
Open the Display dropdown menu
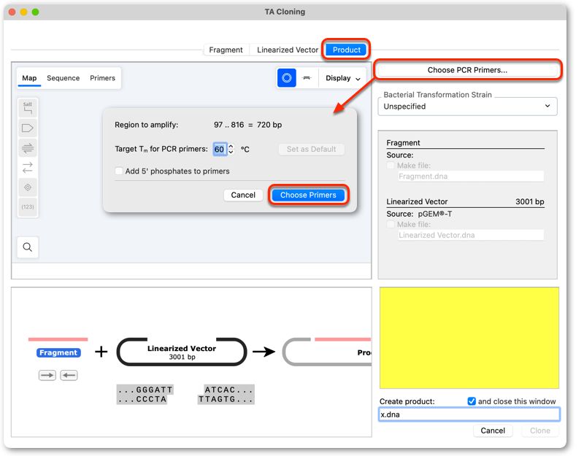[x=342, y=78]
